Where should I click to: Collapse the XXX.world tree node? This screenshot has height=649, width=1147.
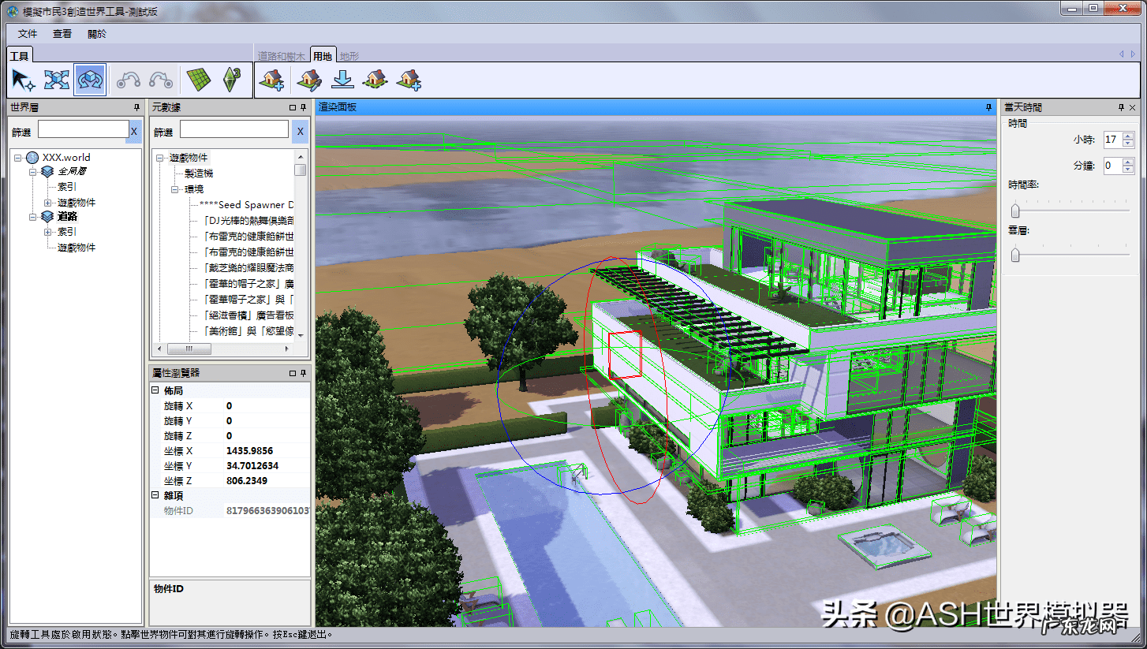pyautogui.click(x=18, y=158)
